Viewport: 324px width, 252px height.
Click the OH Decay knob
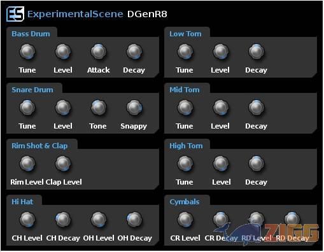(134, 220)
